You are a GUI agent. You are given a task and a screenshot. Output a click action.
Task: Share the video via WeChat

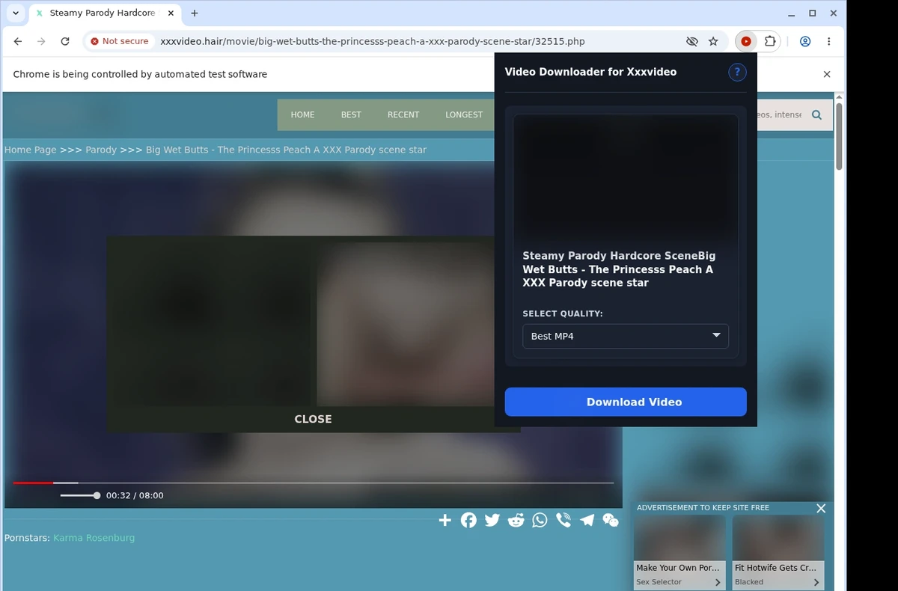click(611, 520)
